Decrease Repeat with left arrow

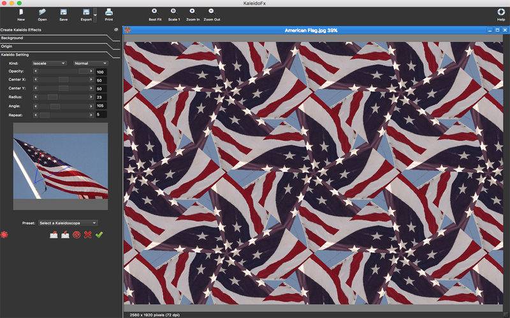[x=36, y=115]
